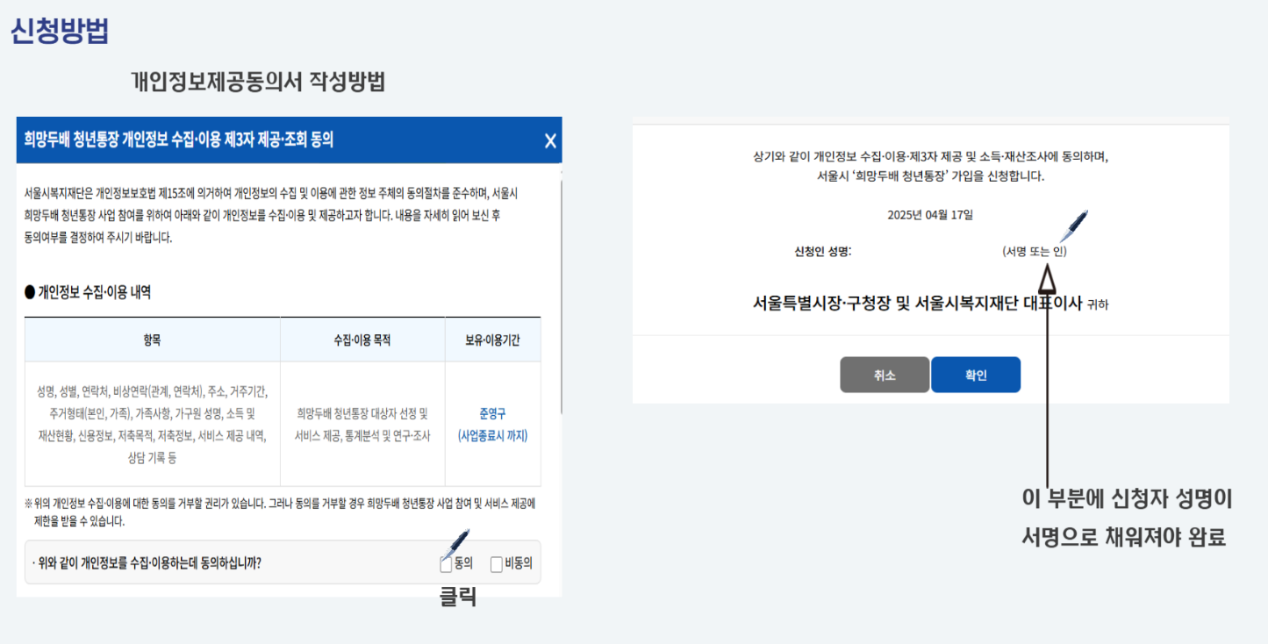
Task: Click the 보유·이용기간 column header
Action: coord(492,340)
